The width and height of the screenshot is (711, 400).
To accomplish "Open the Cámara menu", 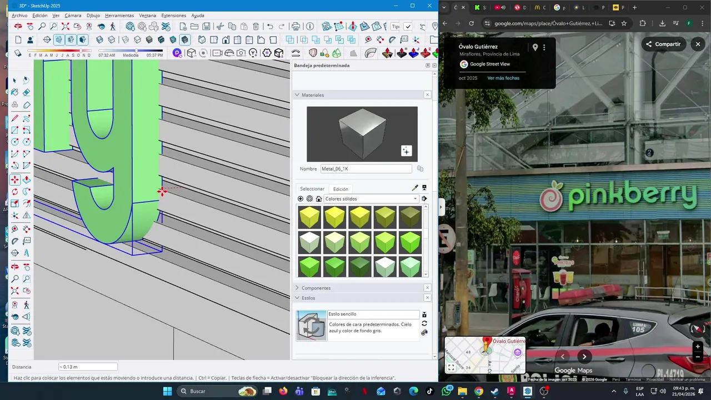I will click(x=73, y=16).
